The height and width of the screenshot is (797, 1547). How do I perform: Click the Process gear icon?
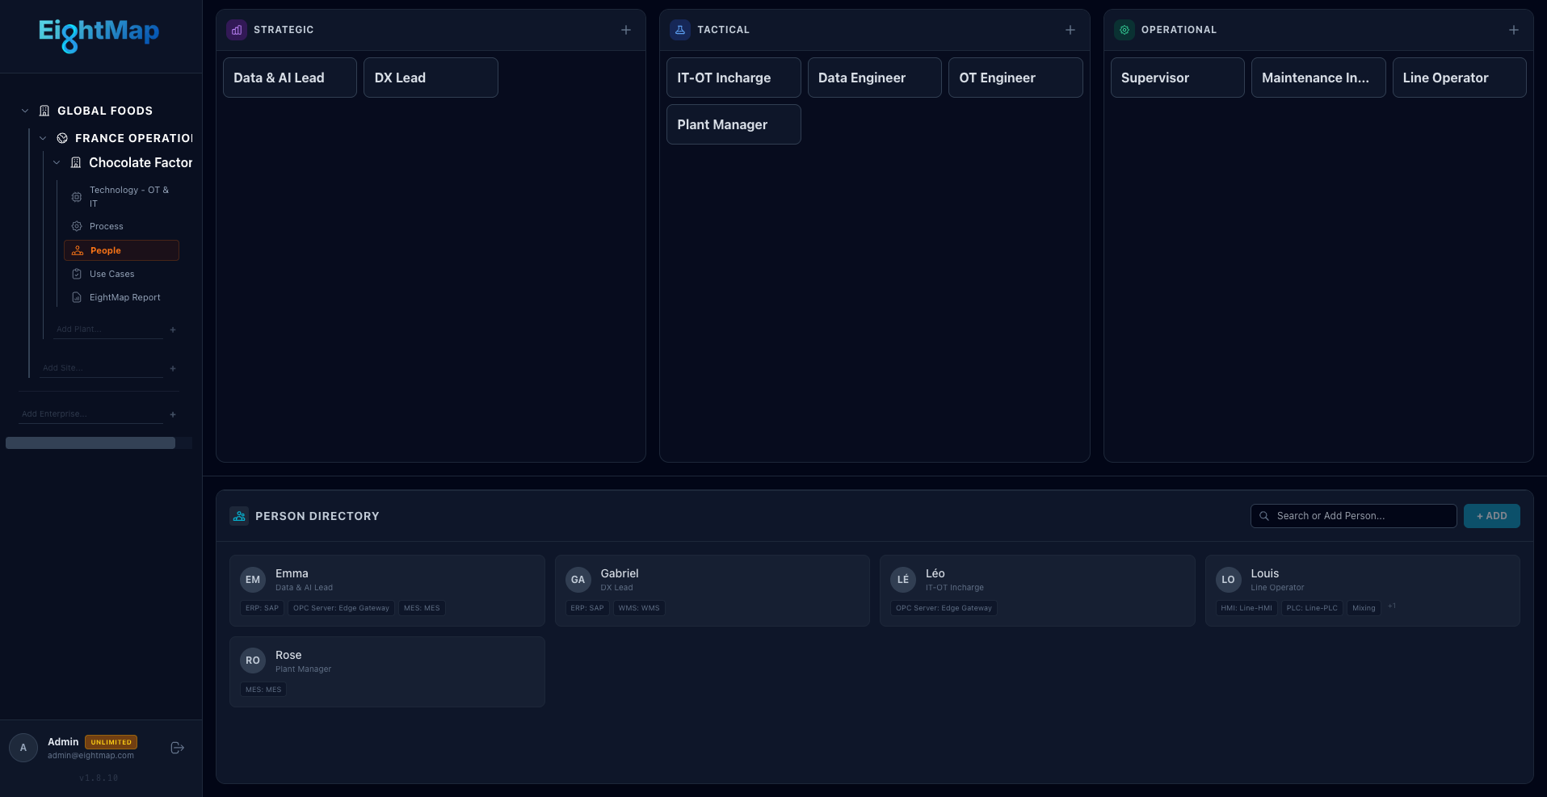tap(76, 226)
